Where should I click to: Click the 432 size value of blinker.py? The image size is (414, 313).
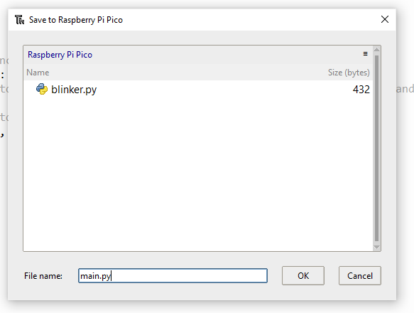(361, 90)
